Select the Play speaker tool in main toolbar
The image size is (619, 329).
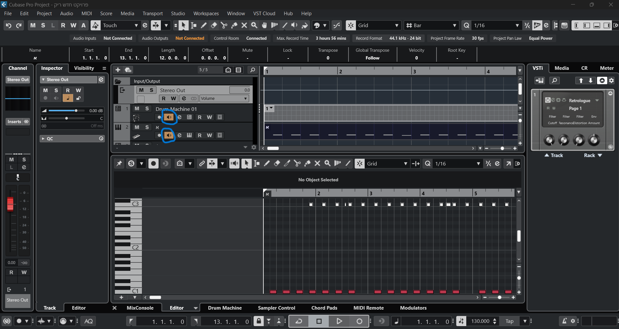(294, 25)
